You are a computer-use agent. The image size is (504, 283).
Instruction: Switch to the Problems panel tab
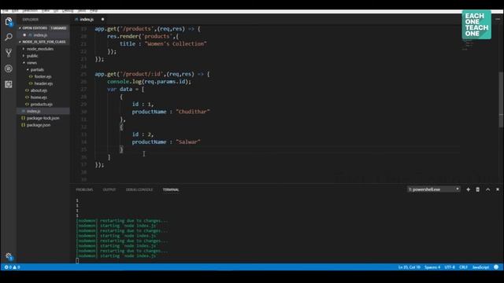[84, 189]
